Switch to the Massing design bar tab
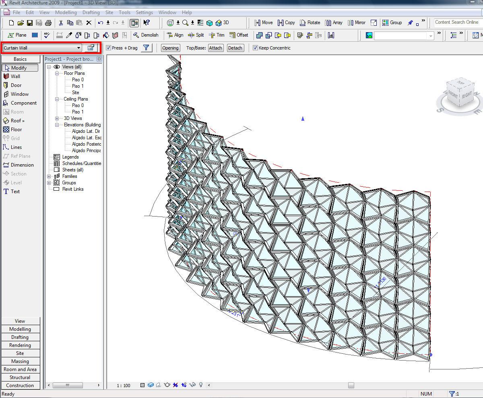The width and height of the screenshot is (483, 398). click(x=20, y=361)
